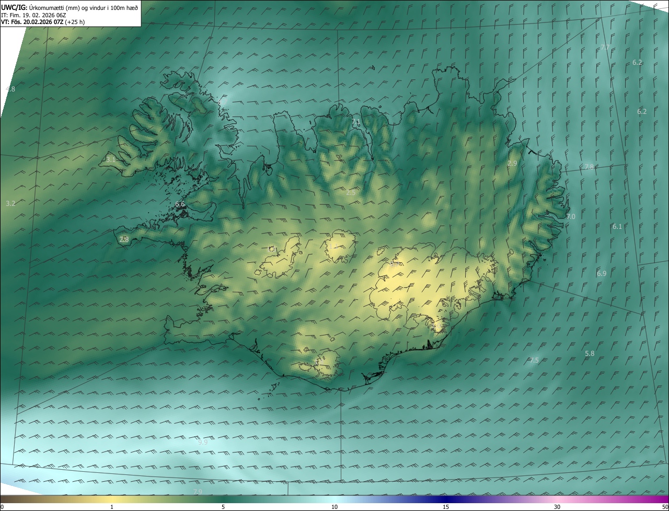Screen dimensions: 669x511
Task: Click the 50 label on the color scale
Action: 665,507
